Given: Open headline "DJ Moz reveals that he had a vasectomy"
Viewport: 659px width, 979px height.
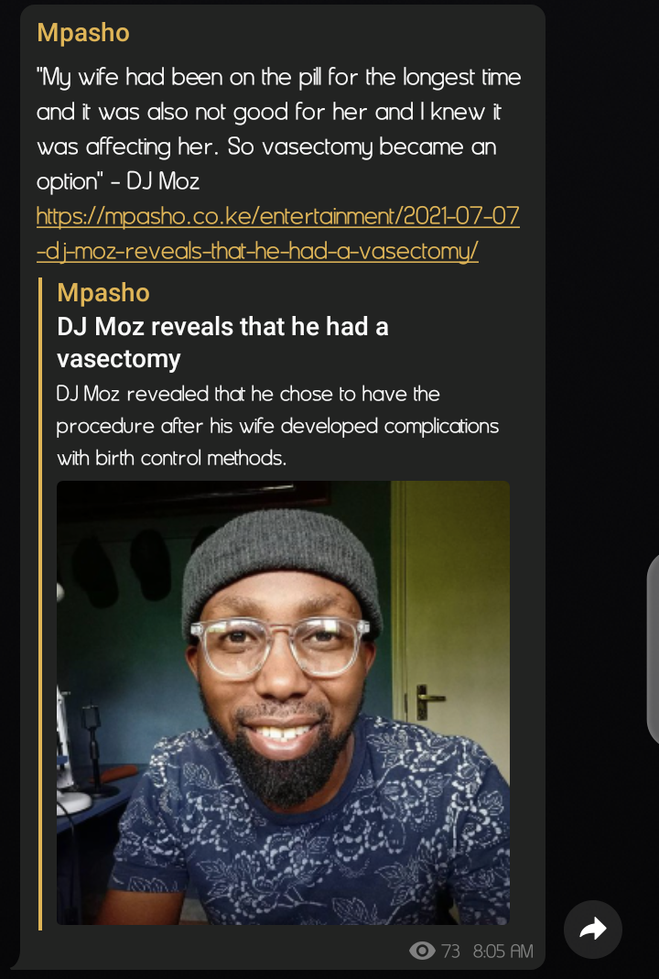Looking at the screenshot, I should coord(222,343).
